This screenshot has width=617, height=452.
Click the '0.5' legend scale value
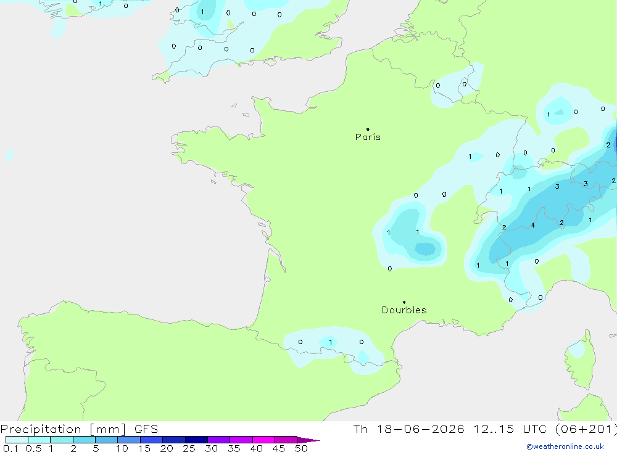(x=33, y=448)
